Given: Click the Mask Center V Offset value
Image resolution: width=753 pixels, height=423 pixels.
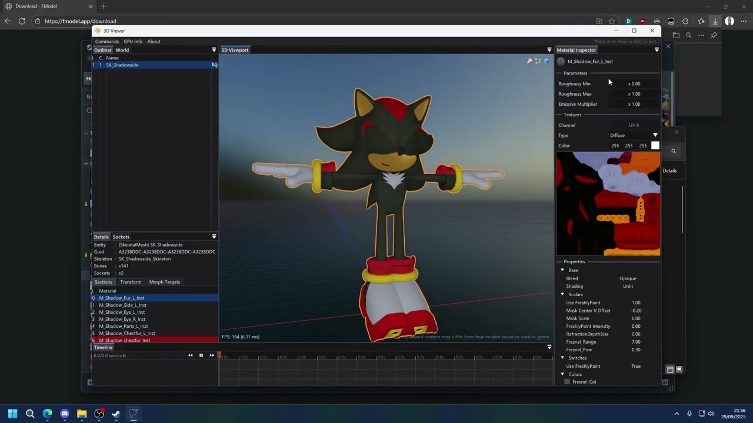Looking at the screenshot, I should point(636,310).
